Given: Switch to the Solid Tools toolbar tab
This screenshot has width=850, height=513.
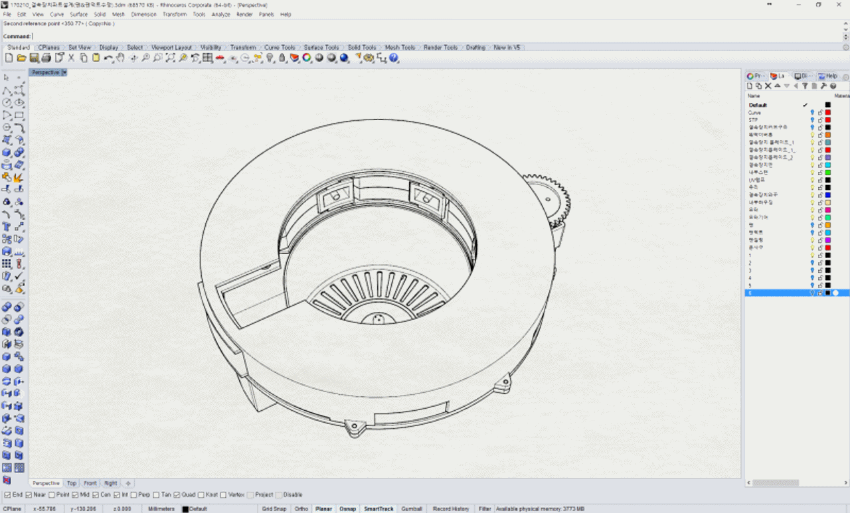Looking at the screenshot, I should [x=362, y=48].
